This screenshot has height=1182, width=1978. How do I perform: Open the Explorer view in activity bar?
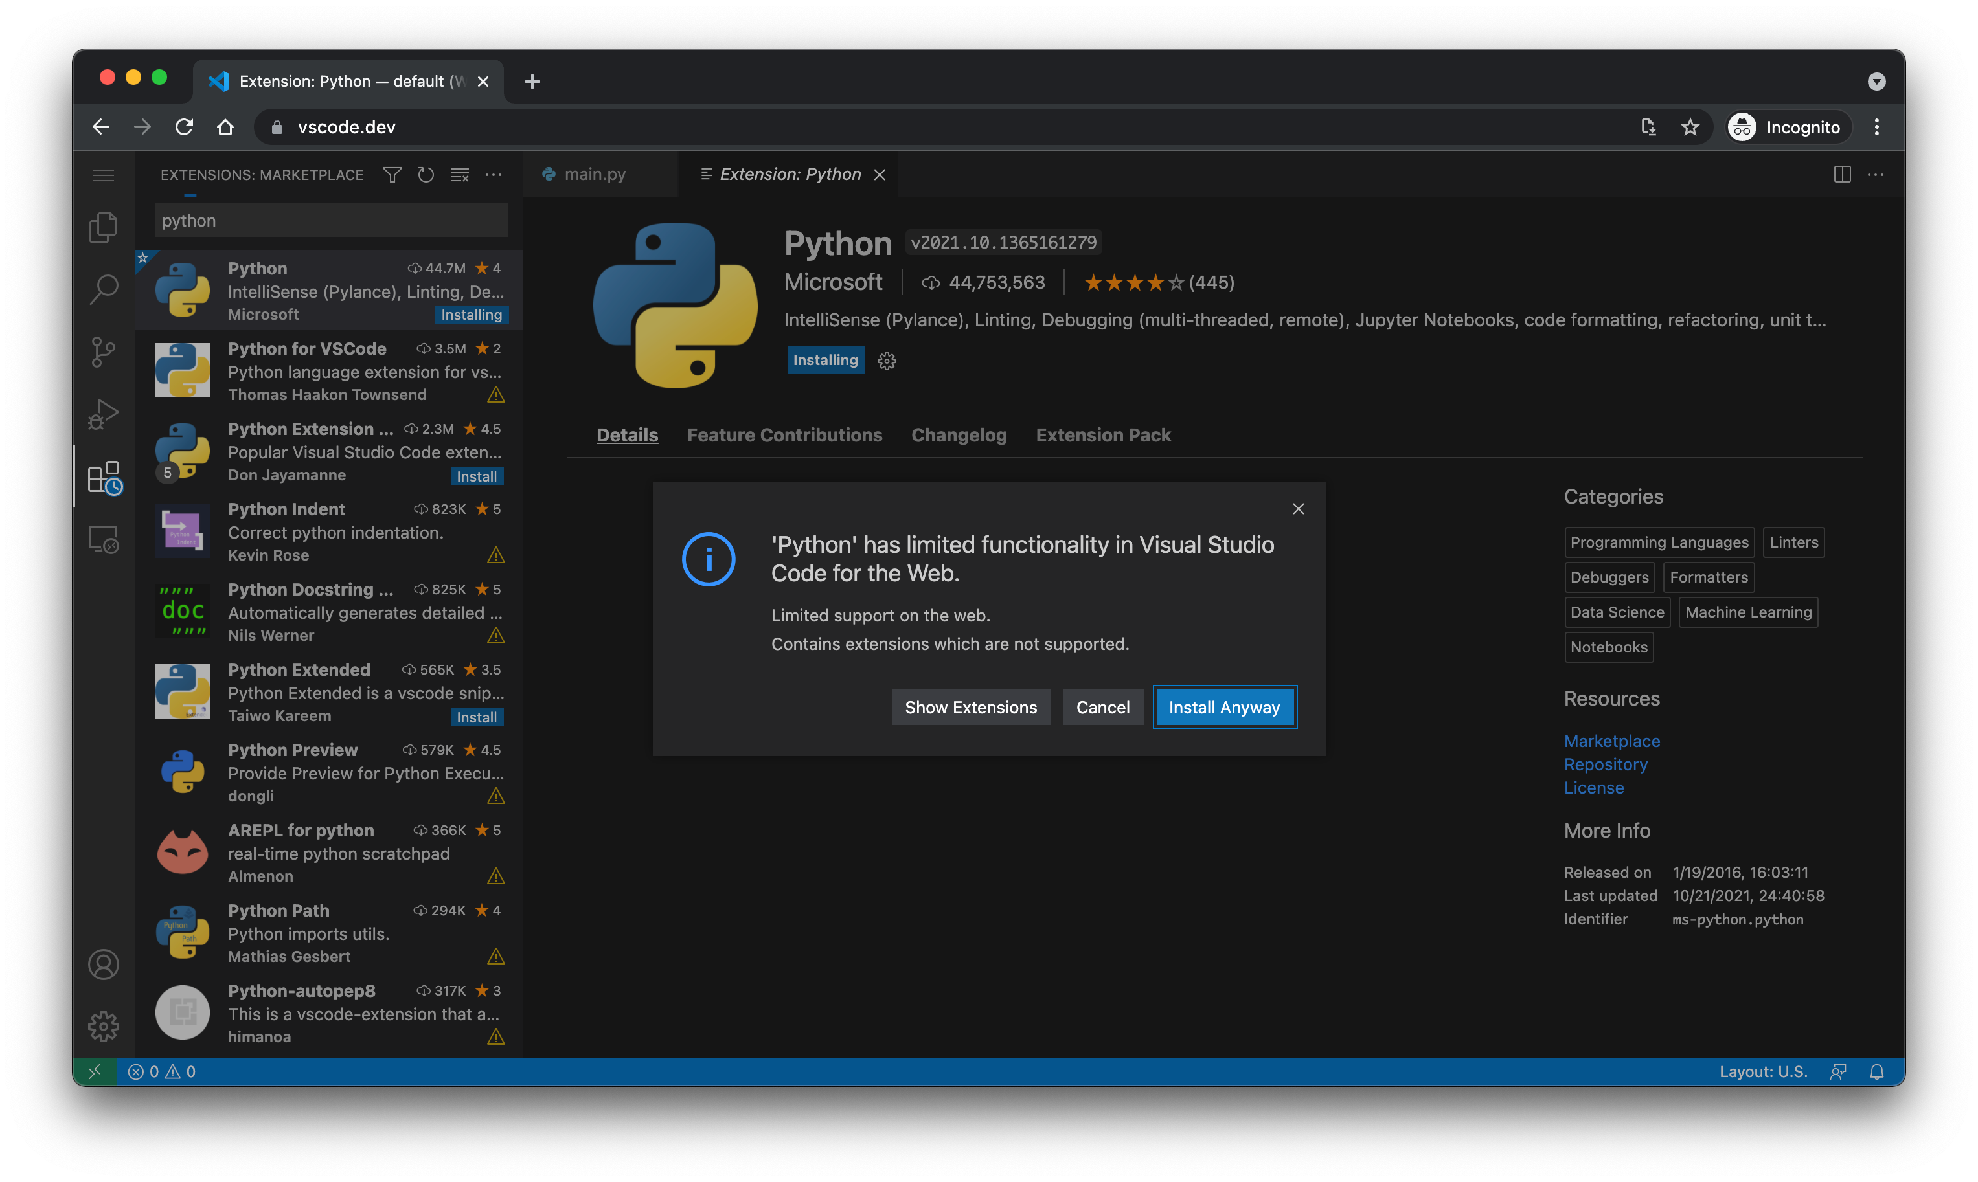click(x=103, y=228)
